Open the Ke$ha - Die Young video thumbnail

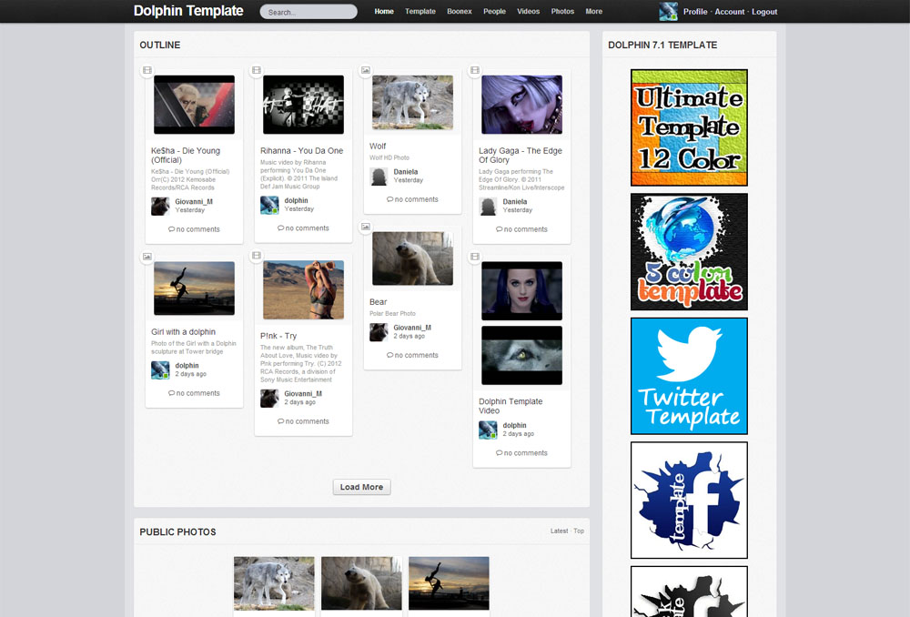coord(195,105)
